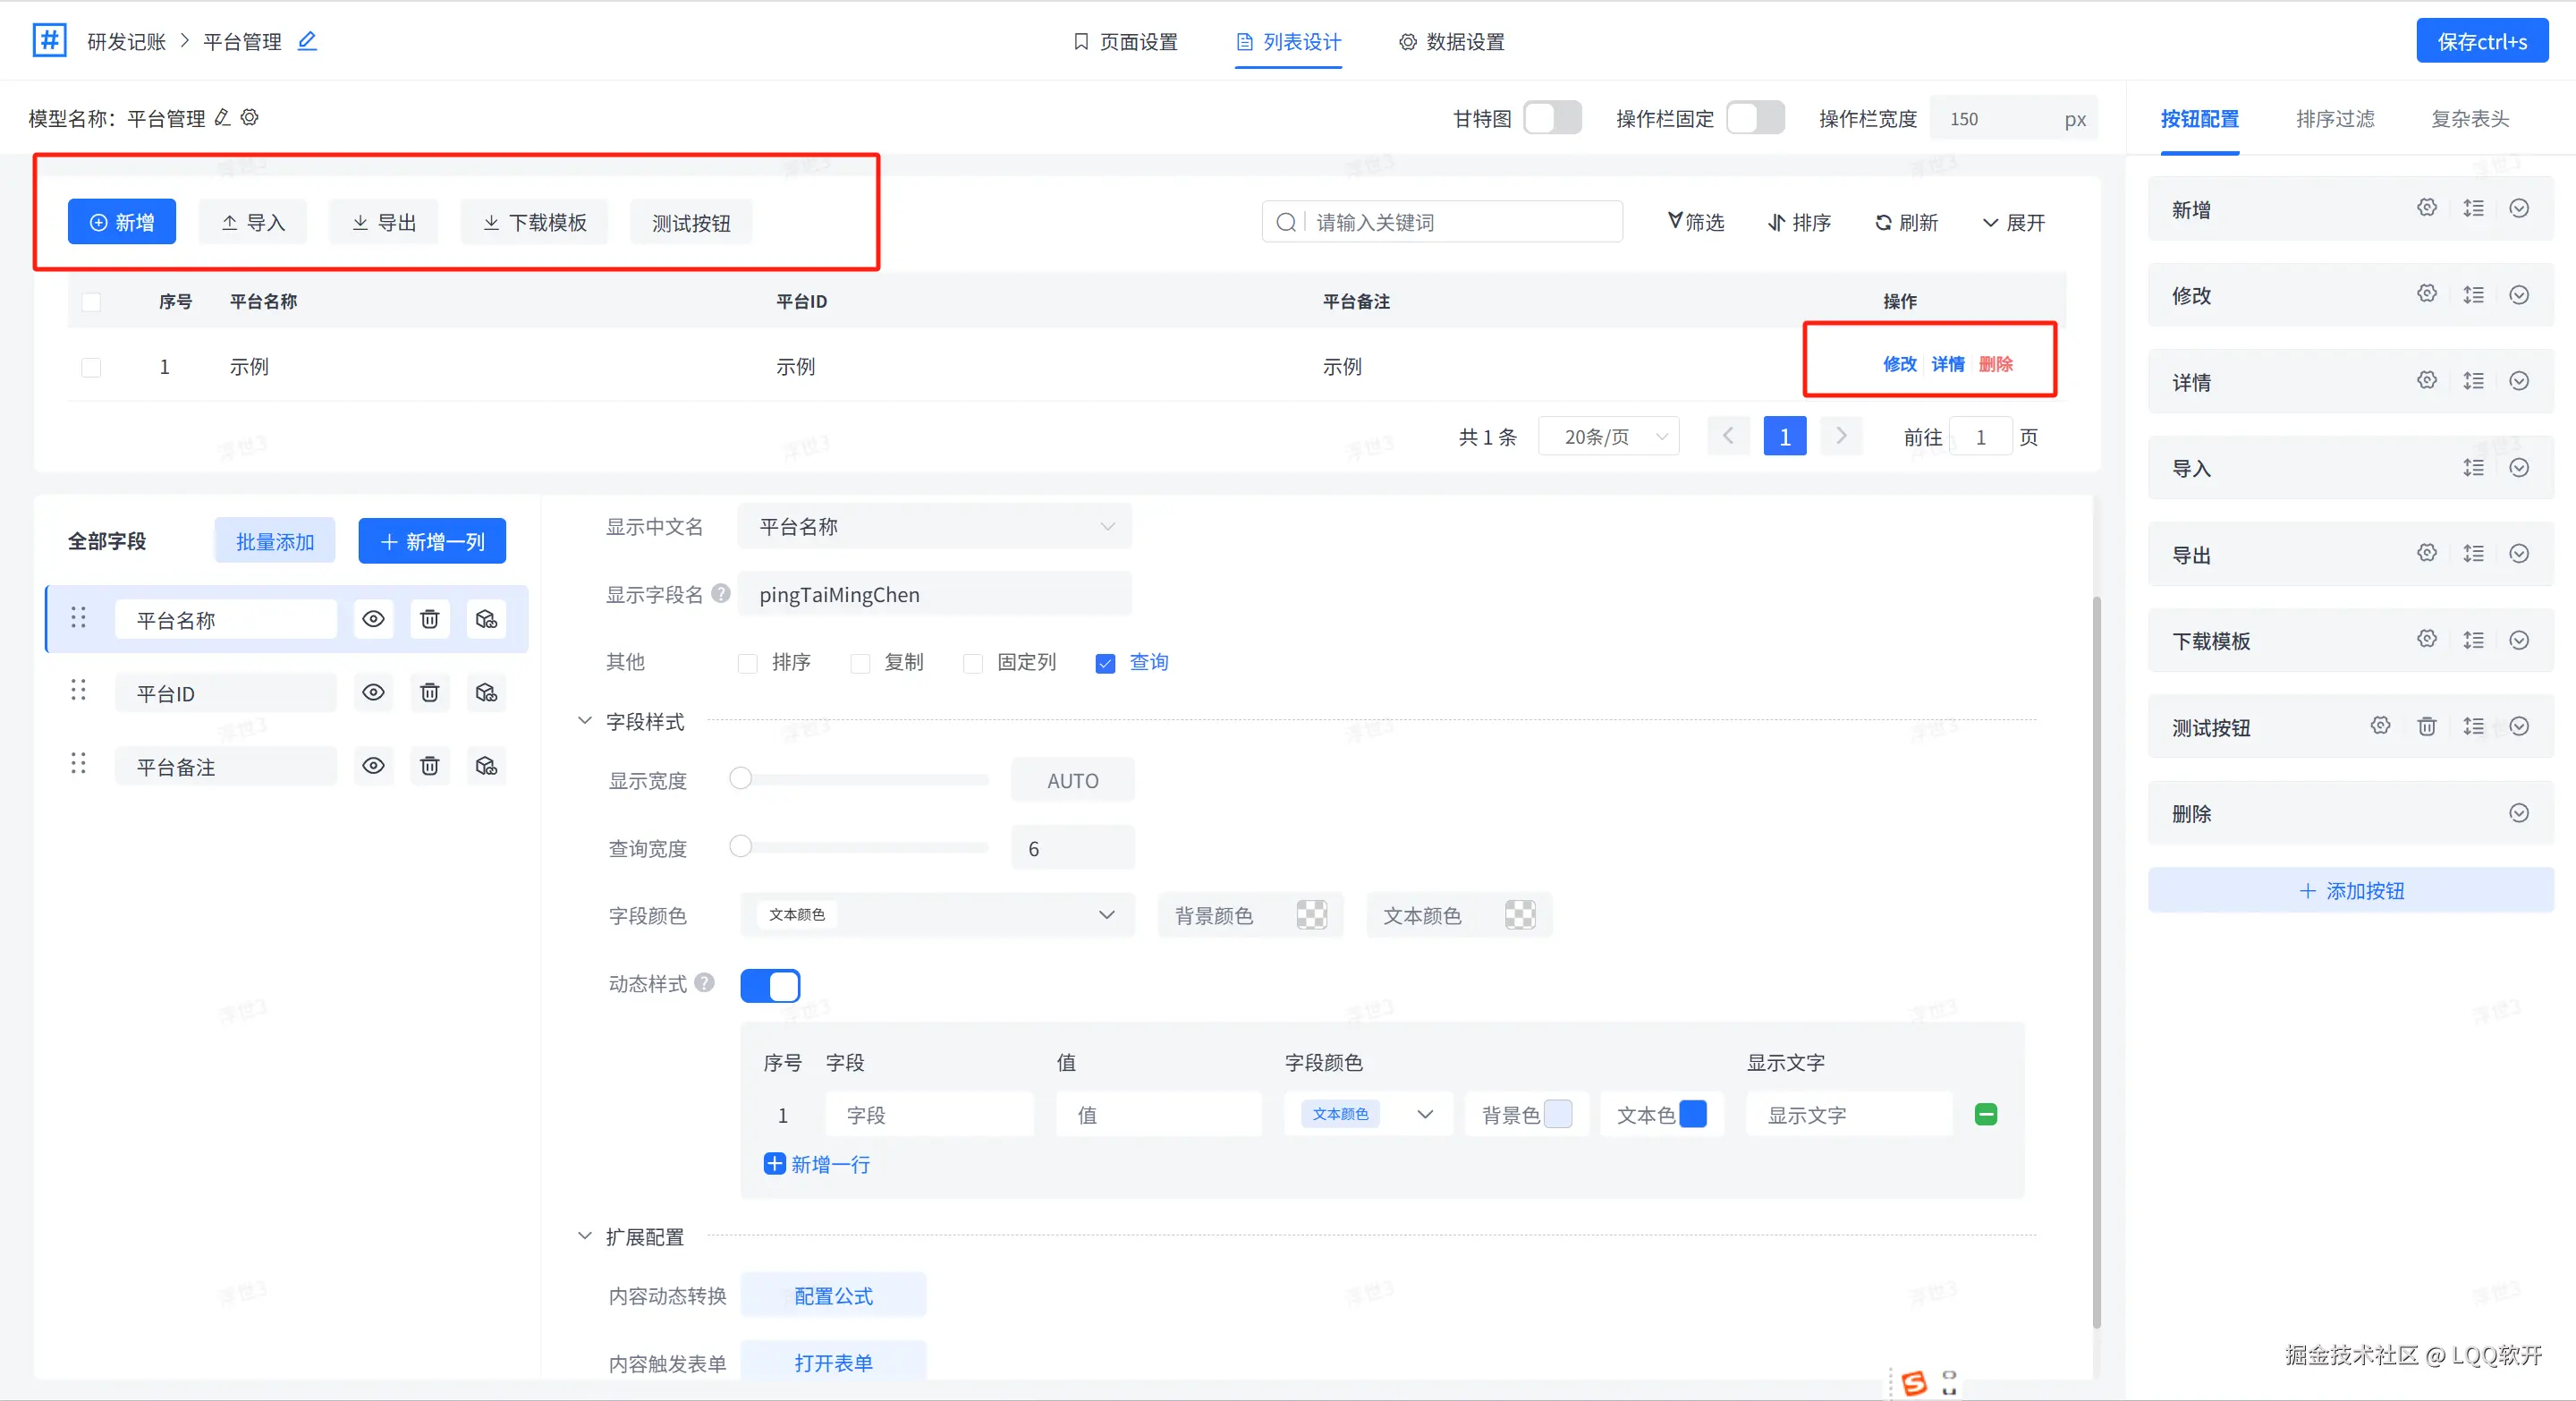Click the 保存ctrl+s button
2576x1401 pixels.
[x=2482, y=41]
